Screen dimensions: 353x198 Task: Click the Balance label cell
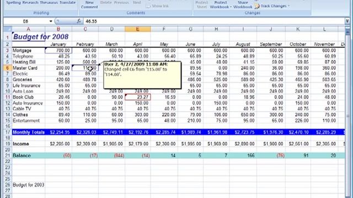(x=28, y=155)
